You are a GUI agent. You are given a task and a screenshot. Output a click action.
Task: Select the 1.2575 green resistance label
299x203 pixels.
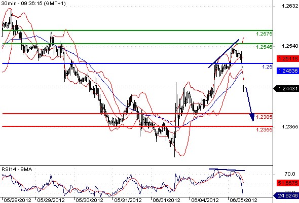click(x=264, y=34)
